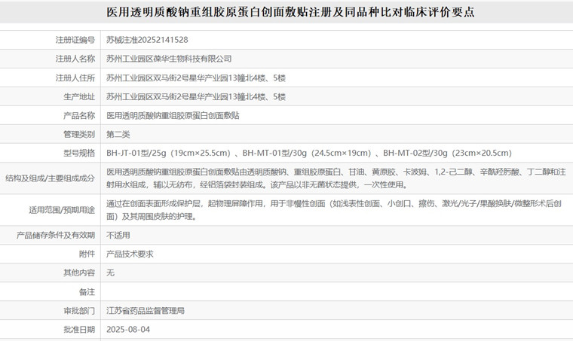This screenshot has height=341, width=573.
Task: Click the 型号规格 row label
Action: tap(79, 153)
